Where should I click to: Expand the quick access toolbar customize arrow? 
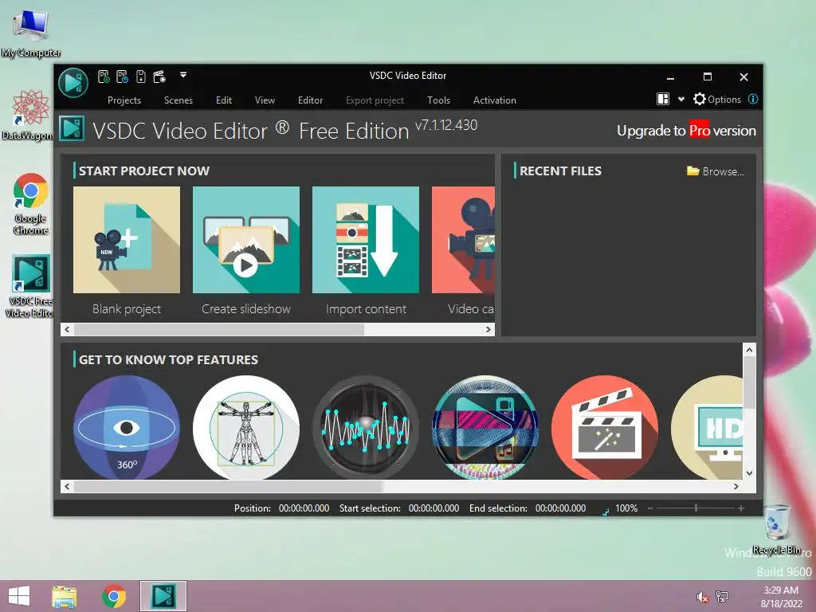point(183,75)
